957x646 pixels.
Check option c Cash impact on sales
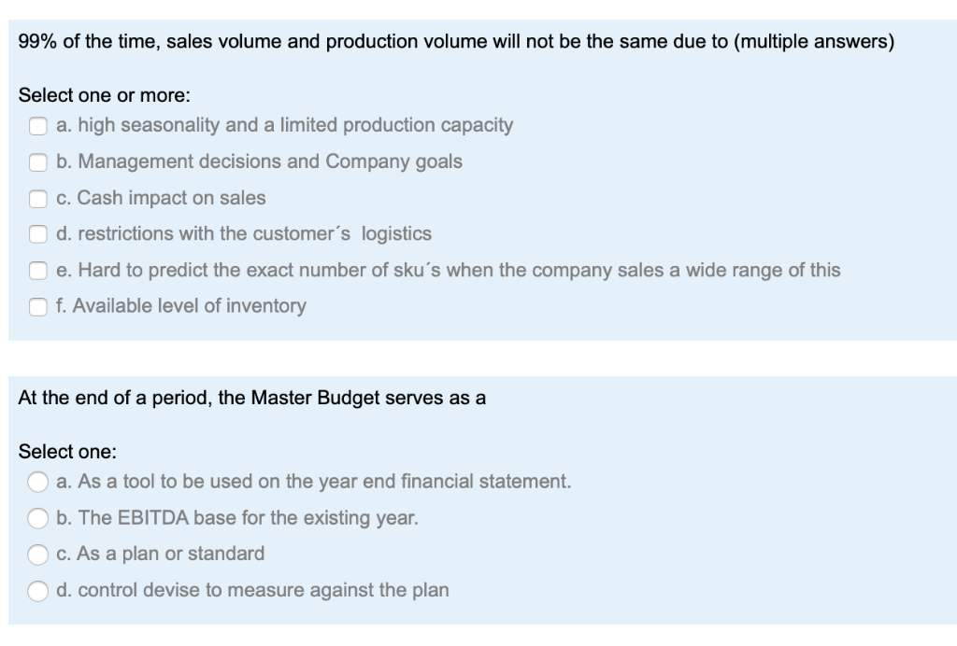pyautogui.click(x=37, y=198)
